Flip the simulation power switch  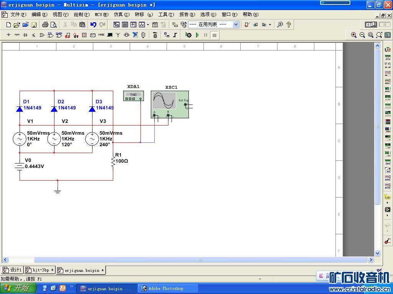(371, 24)
